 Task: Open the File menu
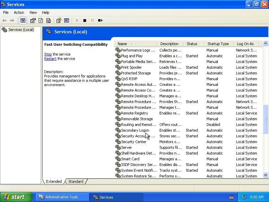6,12
